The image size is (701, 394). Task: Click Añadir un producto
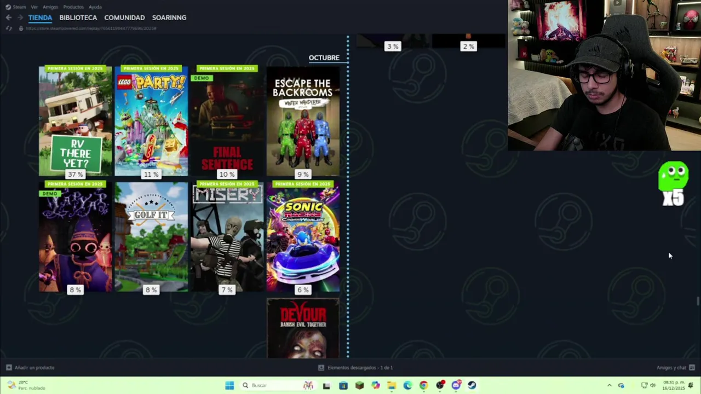pos(30,368)
